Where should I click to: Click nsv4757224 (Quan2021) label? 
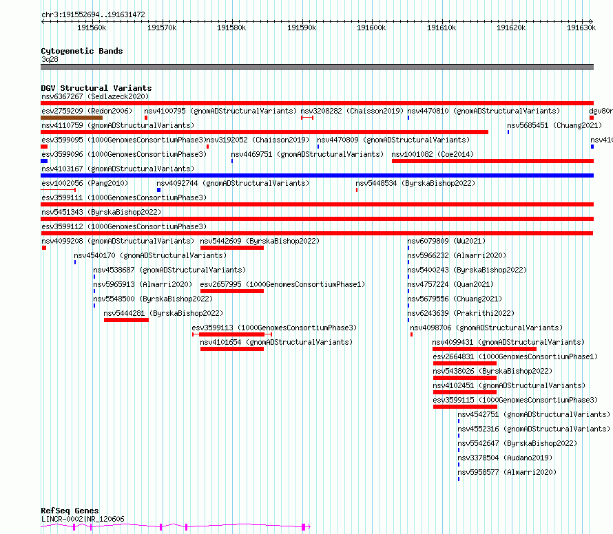coord(450,284)
